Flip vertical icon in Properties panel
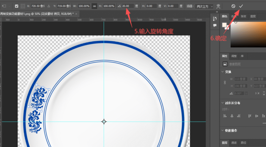This screenshot has height=147, width=266. 264,93
